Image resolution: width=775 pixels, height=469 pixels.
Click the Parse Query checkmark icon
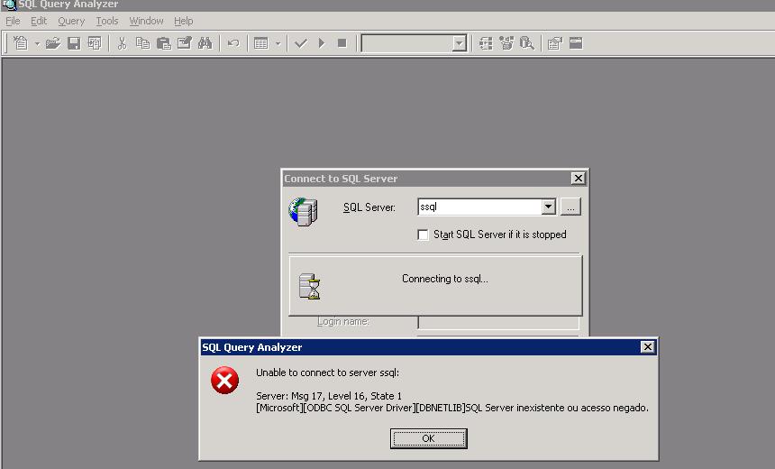pyautogui.click(x=300, y=43)
